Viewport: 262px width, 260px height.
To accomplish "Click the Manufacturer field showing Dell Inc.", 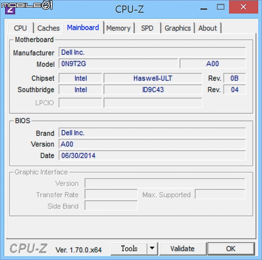I will (152, 52).
